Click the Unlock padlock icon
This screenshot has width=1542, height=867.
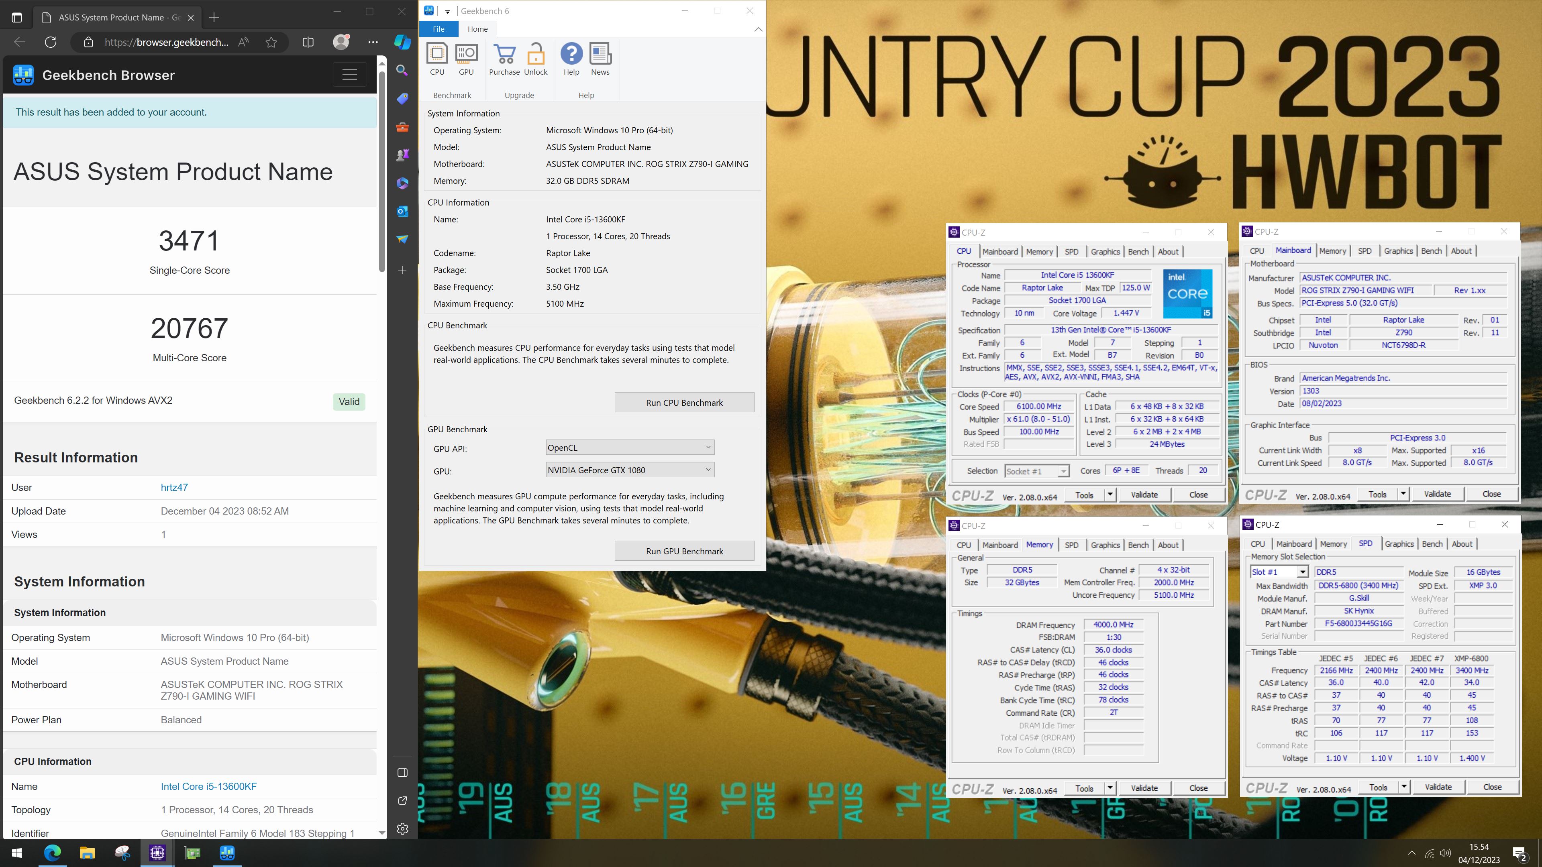point(536,59)
